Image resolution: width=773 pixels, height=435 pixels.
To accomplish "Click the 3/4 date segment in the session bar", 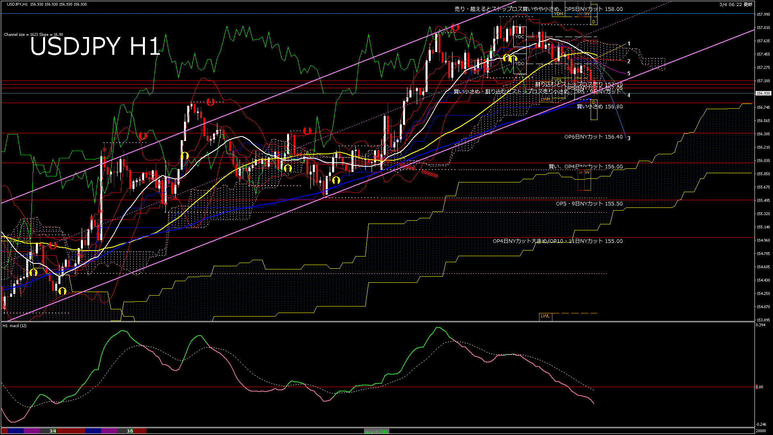I will tap(53, 431).
